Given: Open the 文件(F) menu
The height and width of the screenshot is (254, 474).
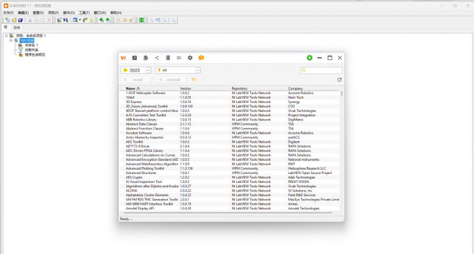Looking at the screenshot, I should (x=8, y=13).
